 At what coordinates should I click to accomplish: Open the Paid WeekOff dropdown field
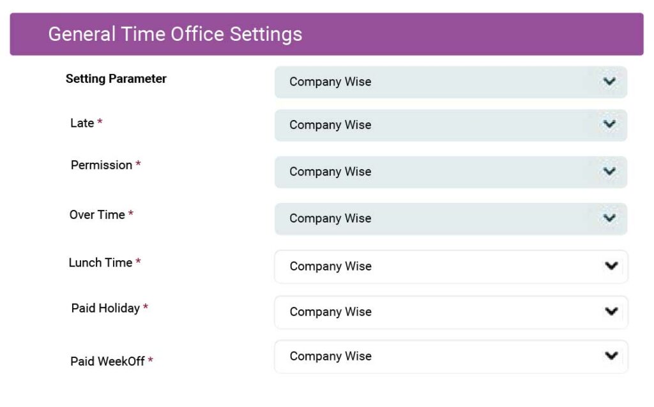tap(451, 357)
